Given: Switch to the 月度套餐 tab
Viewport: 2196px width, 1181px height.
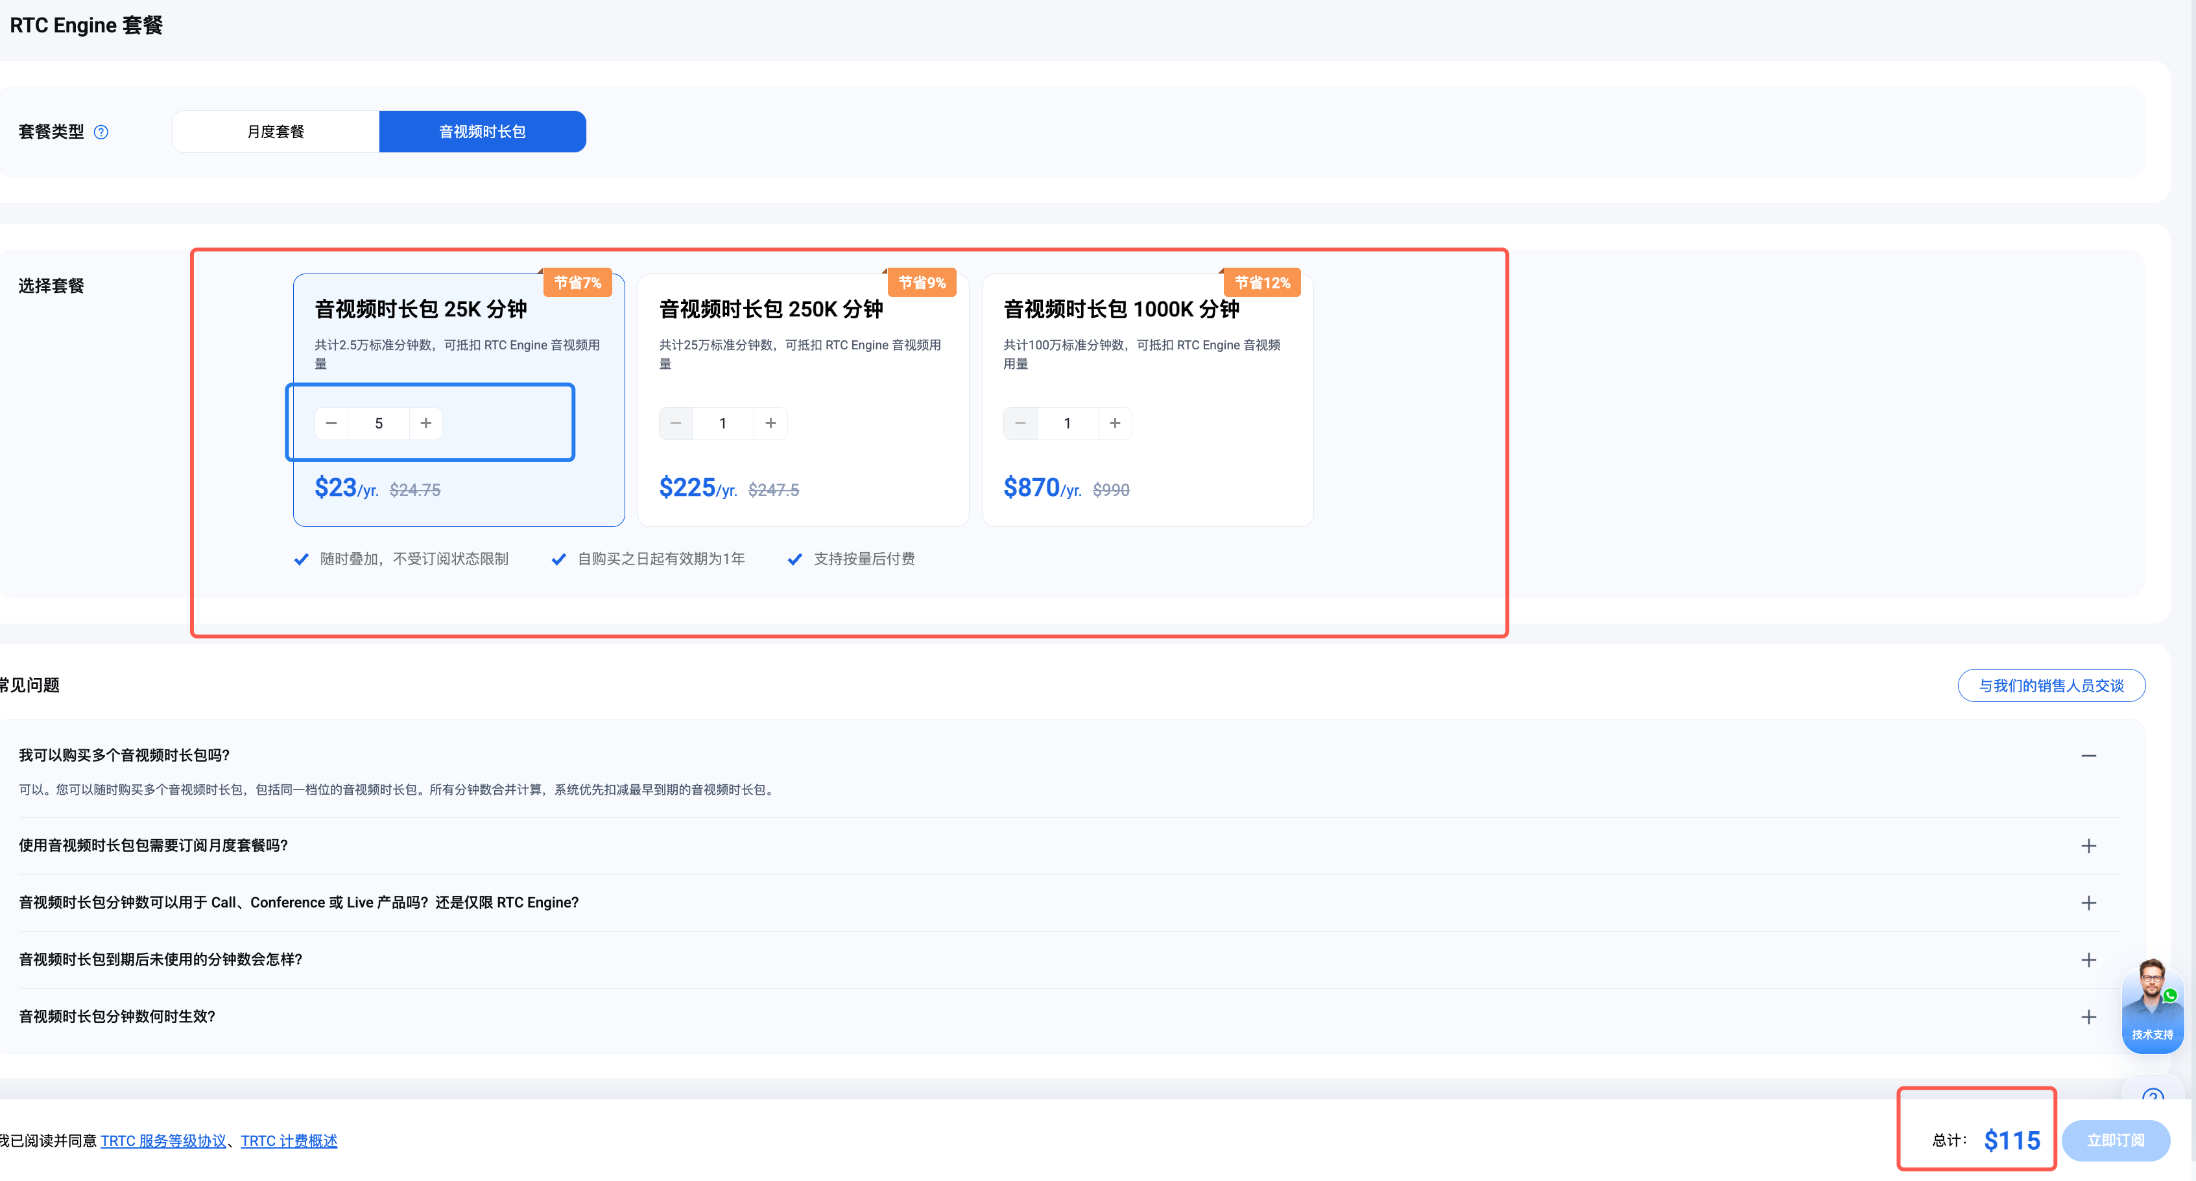Looking at the screenshot, I should click(x=276, y=132).
